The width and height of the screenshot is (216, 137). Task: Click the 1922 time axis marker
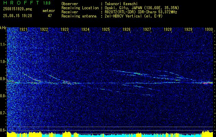44,29
